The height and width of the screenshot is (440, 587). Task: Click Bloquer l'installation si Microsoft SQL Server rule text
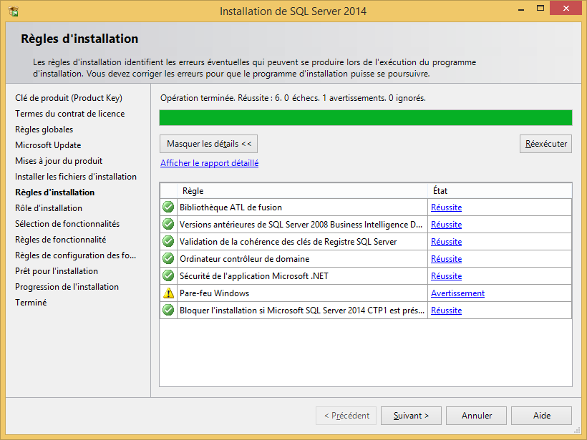302,311
